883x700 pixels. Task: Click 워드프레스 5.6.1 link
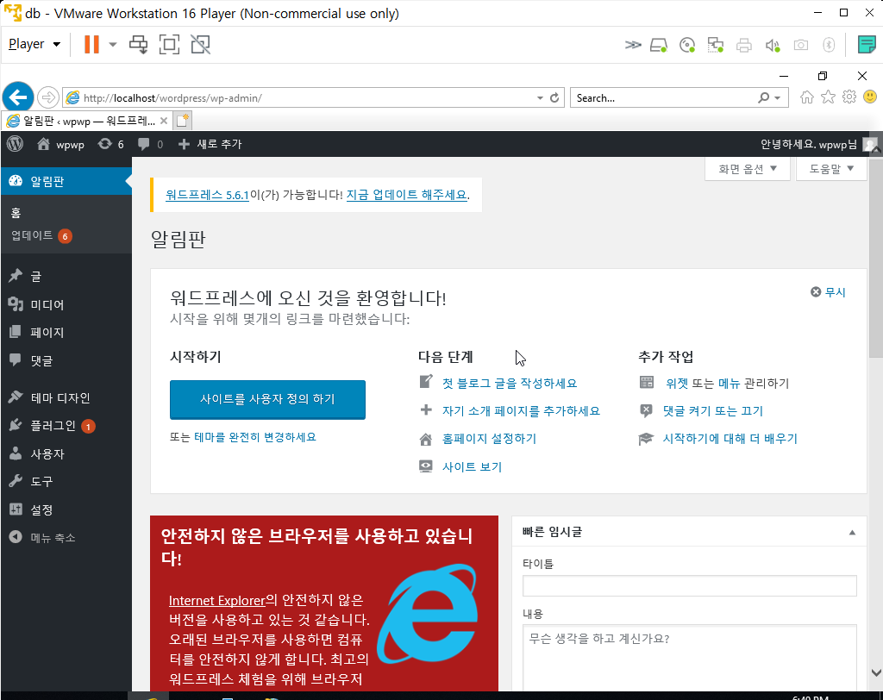pyautogui.click(x=207, y=195)
